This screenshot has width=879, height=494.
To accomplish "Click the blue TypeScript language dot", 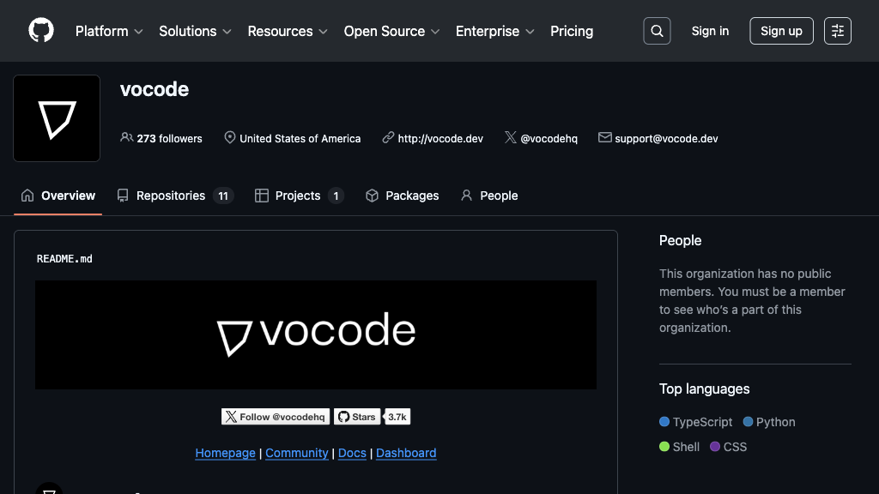I will pyautogui.click(x=663, y=422).
